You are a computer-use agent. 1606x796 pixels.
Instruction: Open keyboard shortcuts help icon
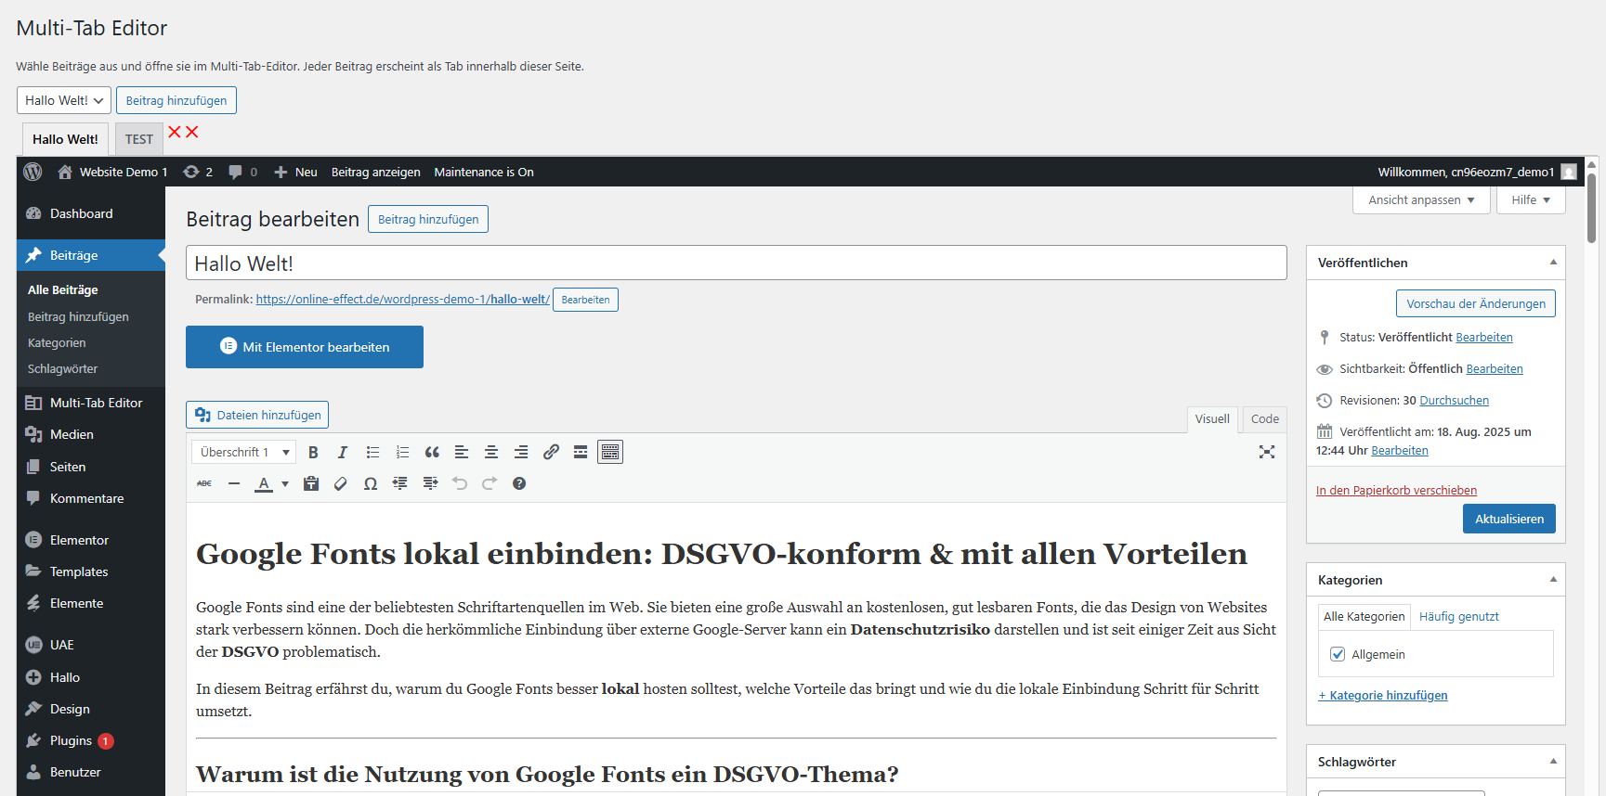pos(519,484)
